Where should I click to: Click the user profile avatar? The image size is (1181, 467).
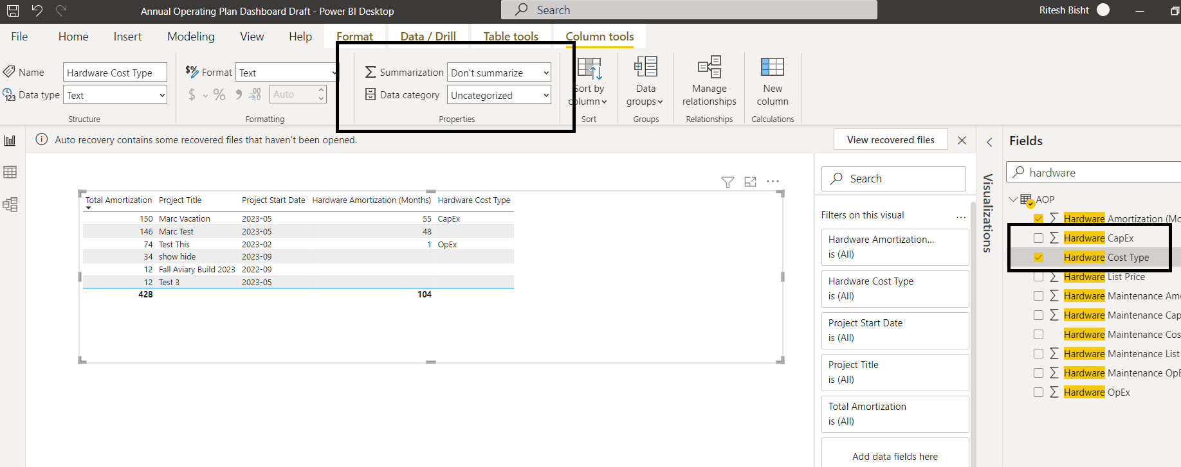(1103, 10)
